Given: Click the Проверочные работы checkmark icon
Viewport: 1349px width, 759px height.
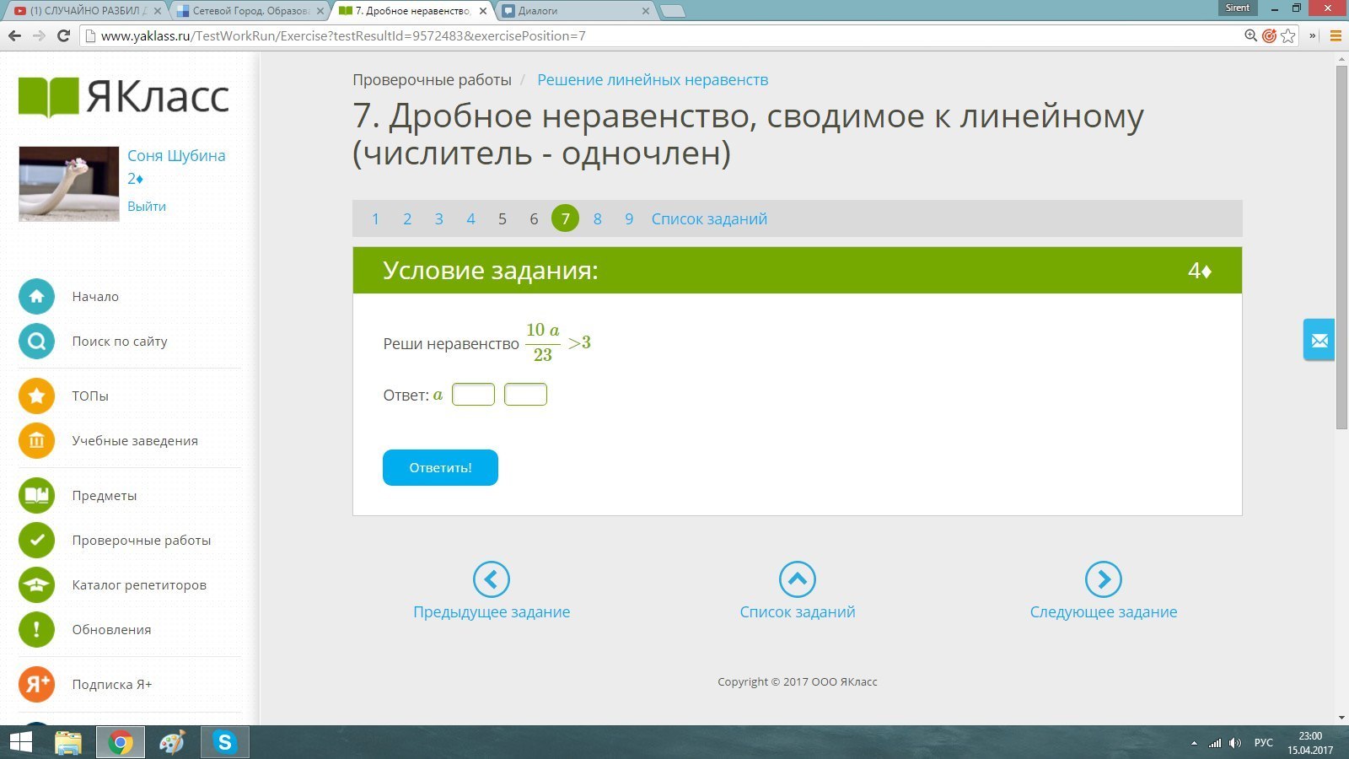Looking at the screenshot, I should point(36,540).
